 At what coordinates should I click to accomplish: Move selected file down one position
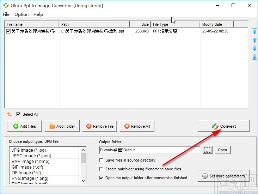(x=254, y=48)
